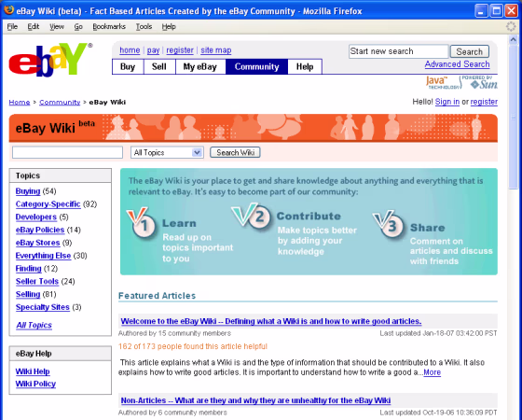
Task: Open the File menu
Action: (12, 27)
